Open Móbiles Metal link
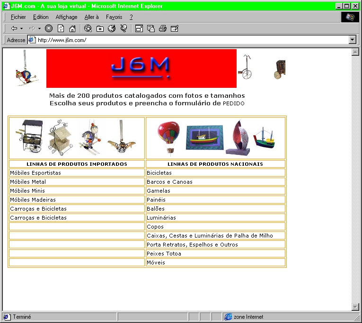The height and width of the screenshot is (323, 362). point(28,182)
